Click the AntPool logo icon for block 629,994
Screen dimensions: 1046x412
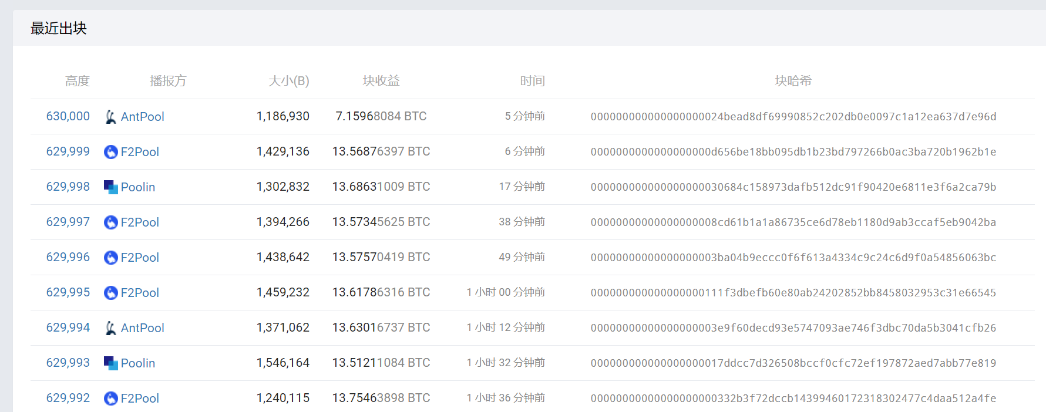point(110,328)
